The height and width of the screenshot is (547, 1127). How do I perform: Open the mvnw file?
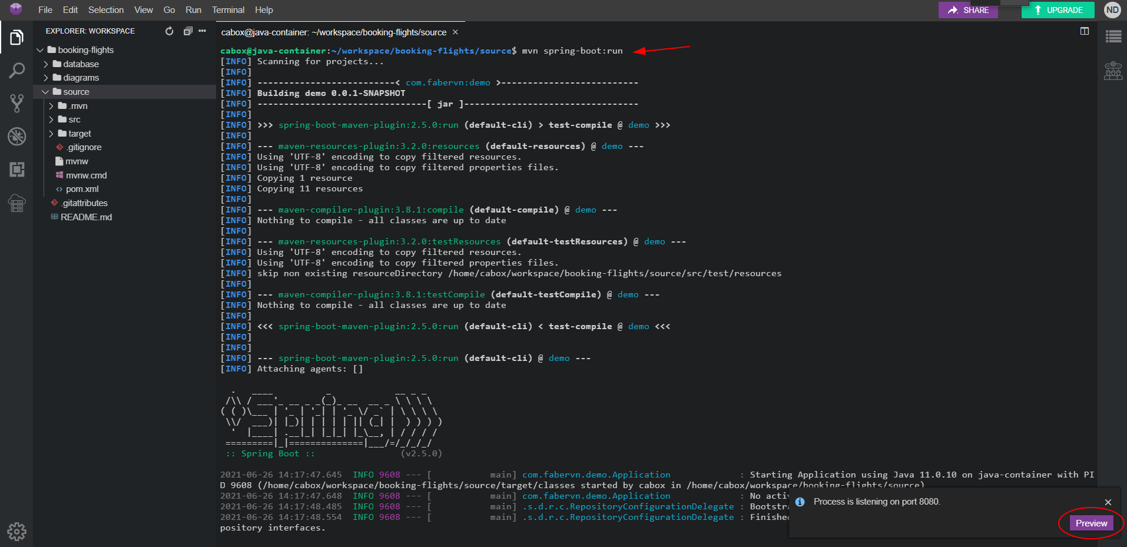77,161
